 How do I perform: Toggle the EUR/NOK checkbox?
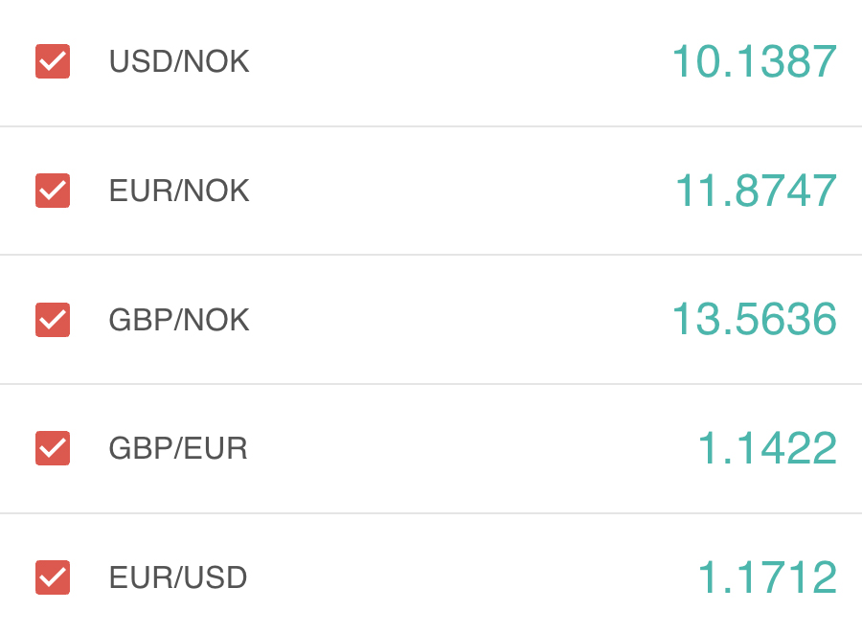pos(53,191)
